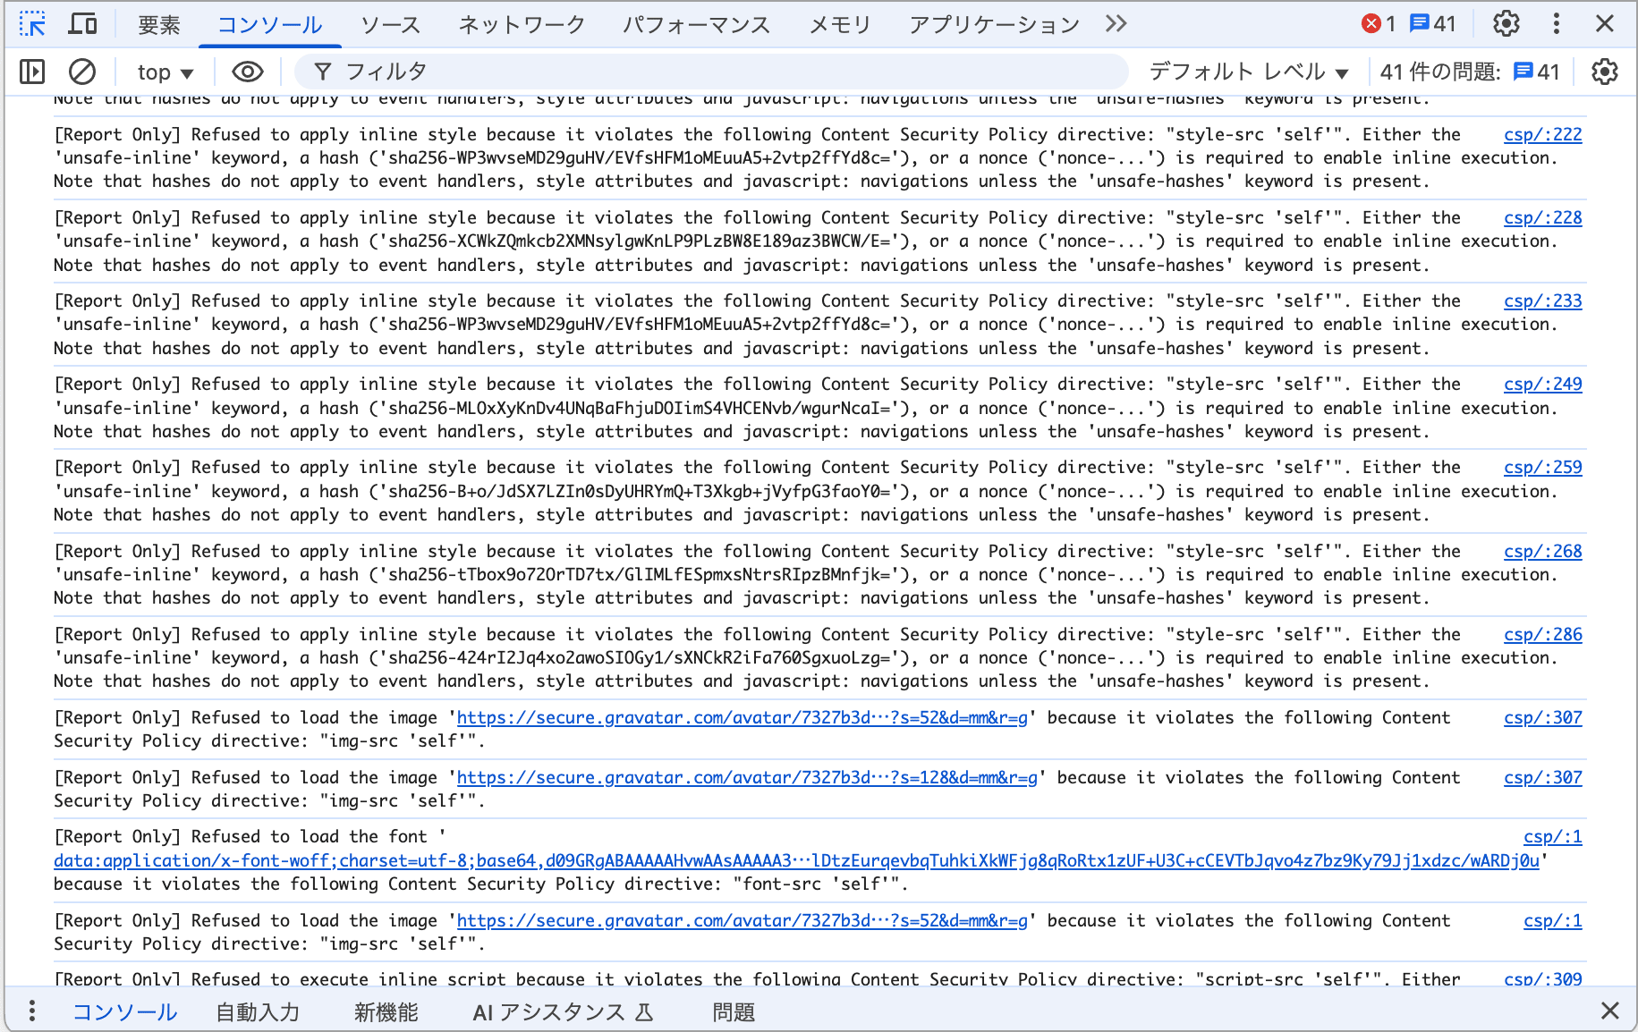Click message containing sha256-424rI2Jq4xo2 hash

tap(805, 657)
